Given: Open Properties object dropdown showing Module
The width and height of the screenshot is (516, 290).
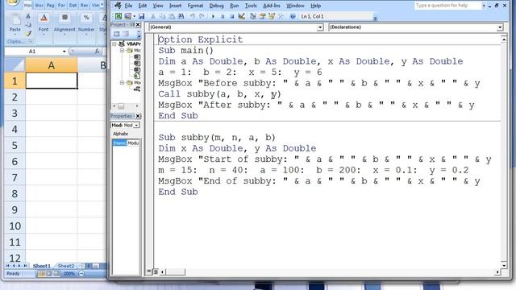Looking at the screenshot, I should point(136,126).
